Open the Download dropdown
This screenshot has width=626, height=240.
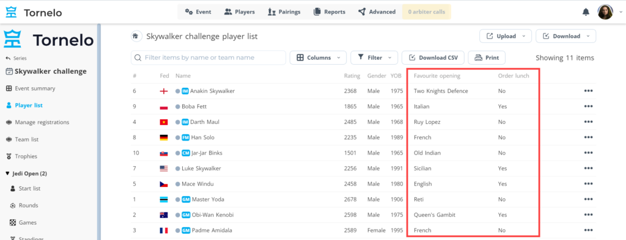pos(565,36)
